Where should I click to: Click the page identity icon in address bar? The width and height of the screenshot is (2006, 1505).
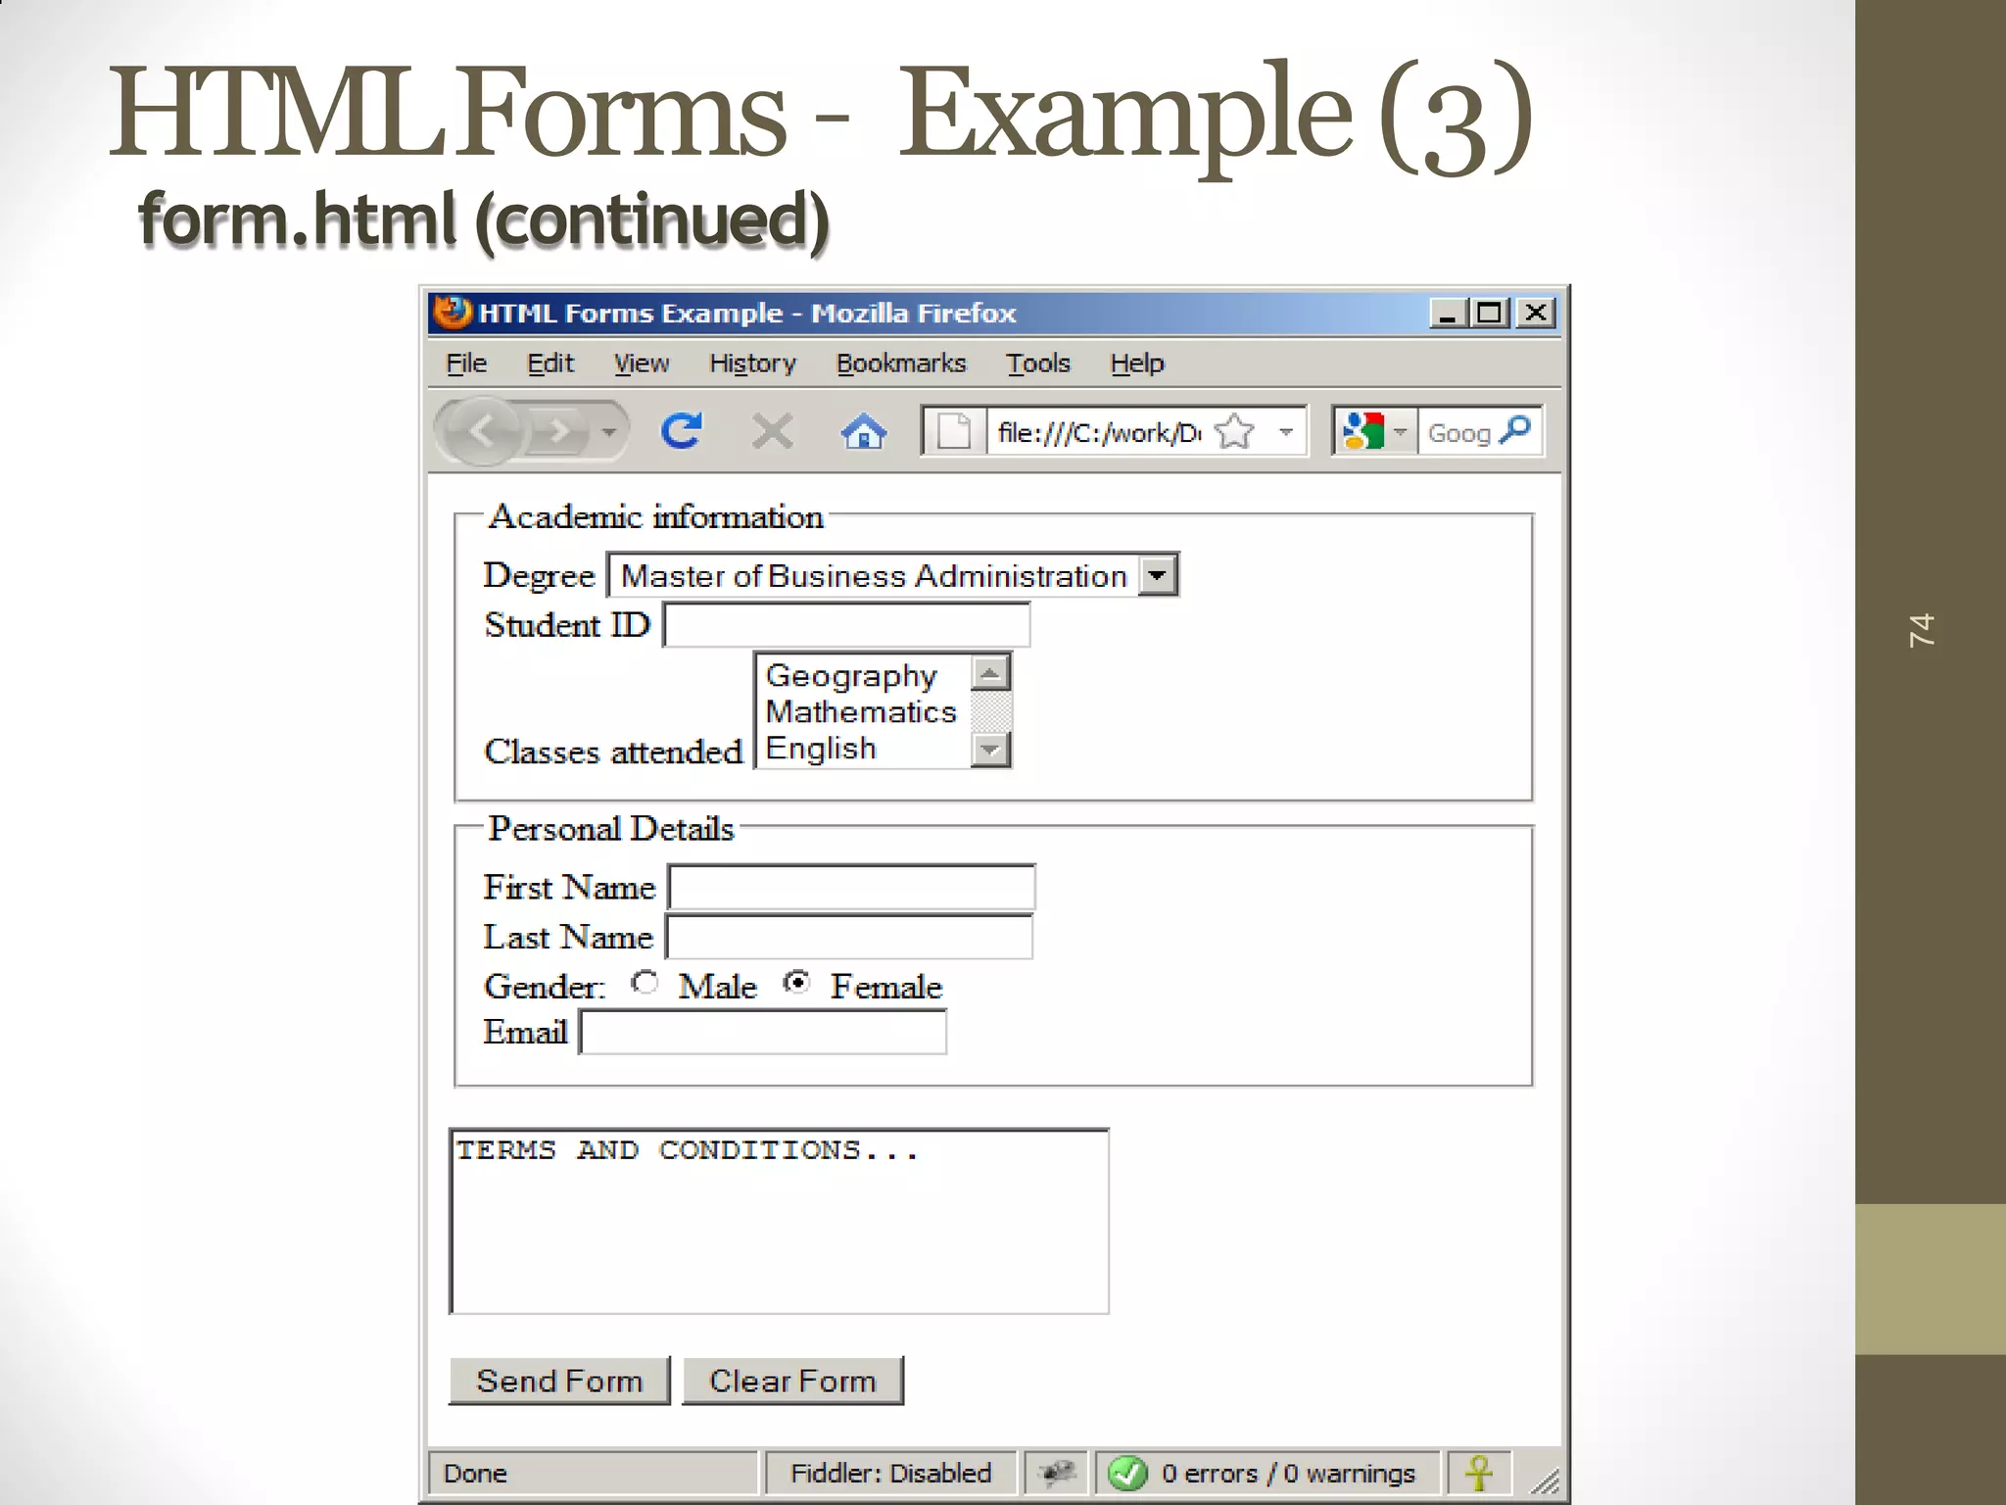[953, 431]
